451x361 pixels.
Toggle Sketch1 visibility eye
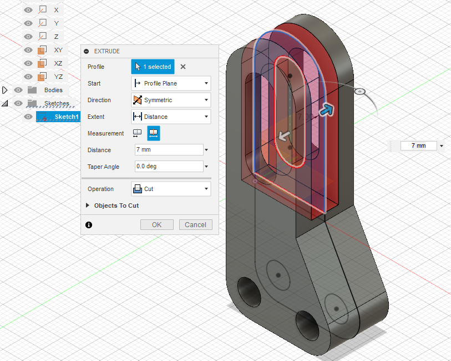tap(28, 117)
